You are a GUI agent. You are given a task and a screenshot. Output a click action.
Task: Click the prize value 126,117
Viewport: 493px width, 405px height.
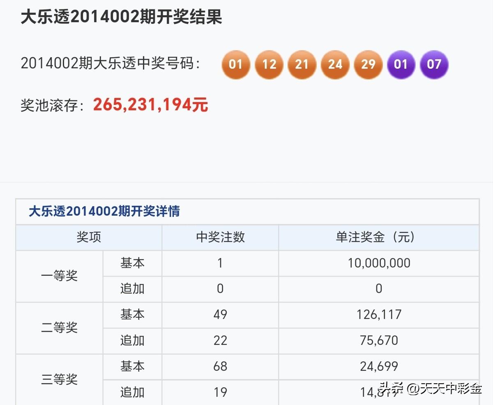click(379, 315)
